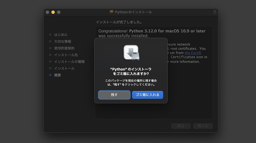This screenshot has height=143, width=256.
Task: Click the インストールが完了しました heading
Action: [x=119, y=22]
